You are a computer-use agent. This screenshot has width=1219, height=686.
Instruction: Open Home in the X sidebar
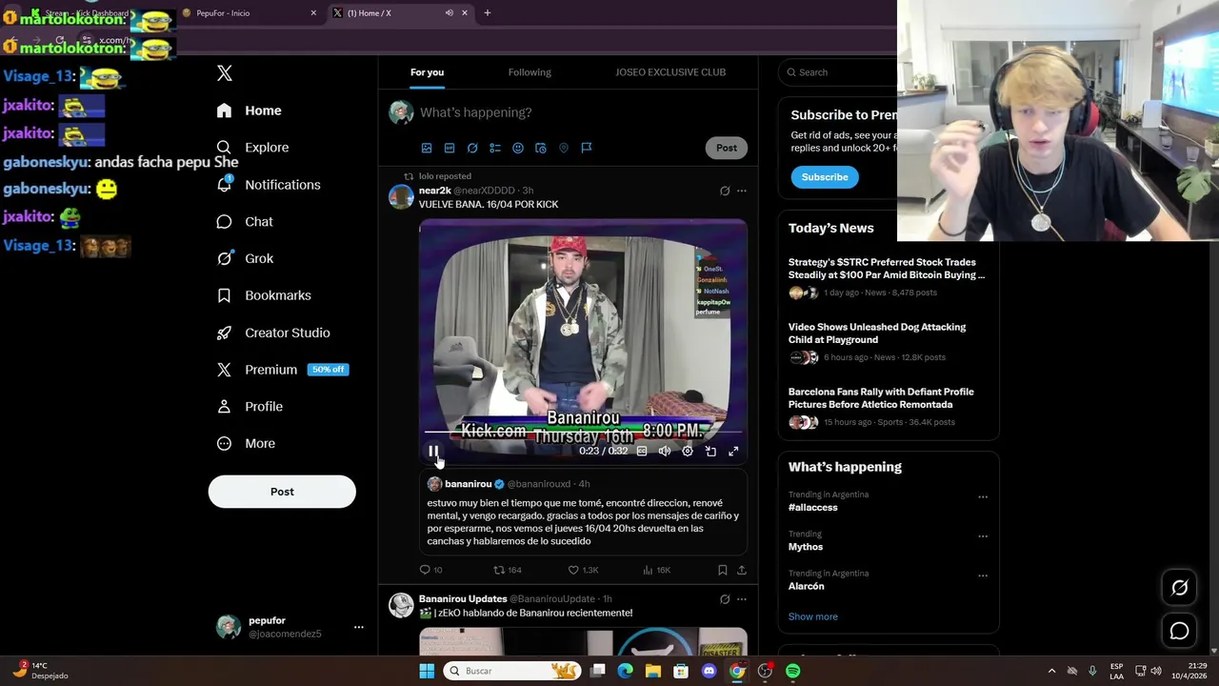[x=249, y=111]
